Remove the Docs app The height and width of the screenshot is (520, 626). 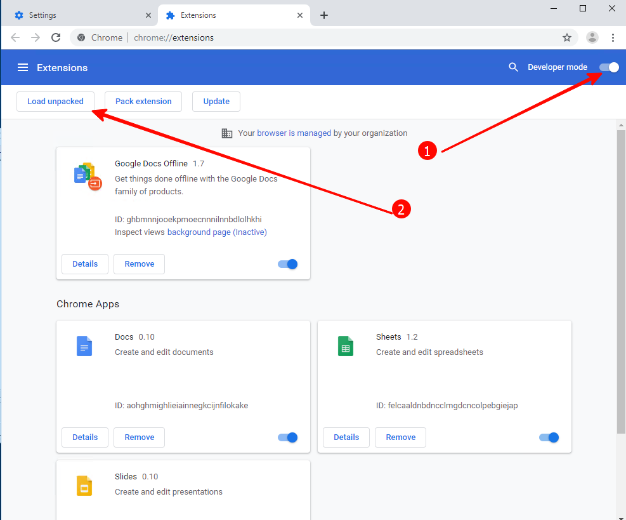pyautogui.click(x=140, y=437)
